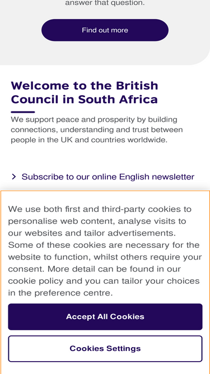210x374 pixels.
Task: Click the 'personalise web content, analyse visits' line
Action: click(97, 221)
